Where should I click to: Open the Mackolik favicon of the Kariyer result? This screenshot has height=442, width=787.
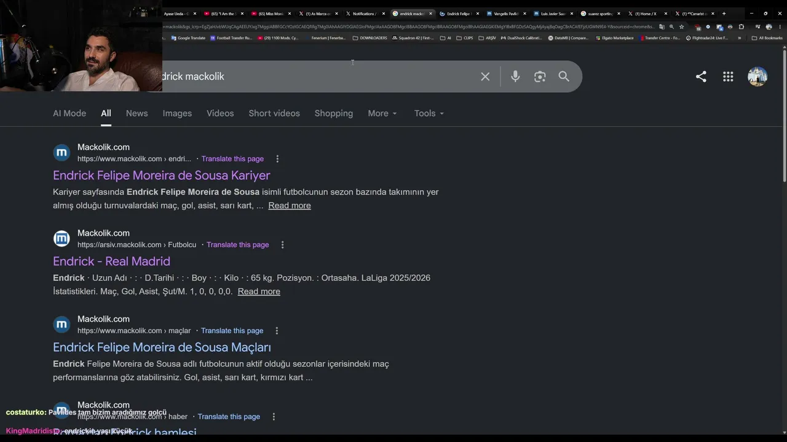coord(61,153)
